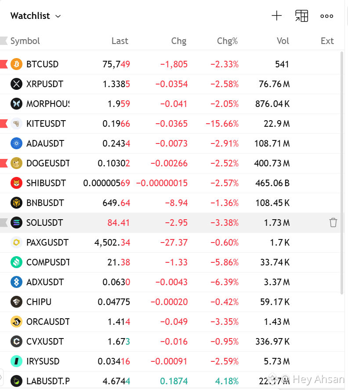Select the XRPUSDT symbol row
348x390 pixels.
tap(170, 84)
